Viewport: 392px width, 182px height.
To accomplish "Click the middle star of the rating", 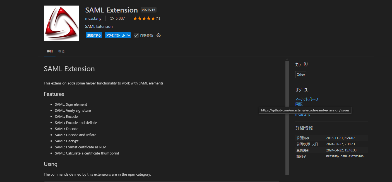I will click(x=144, y=18).
